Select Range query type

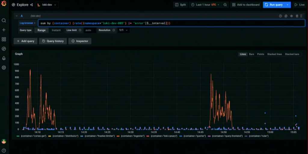point(42,30)
